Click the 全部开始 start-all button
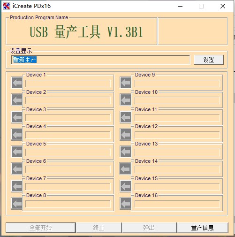 click(x=41, y=228)
